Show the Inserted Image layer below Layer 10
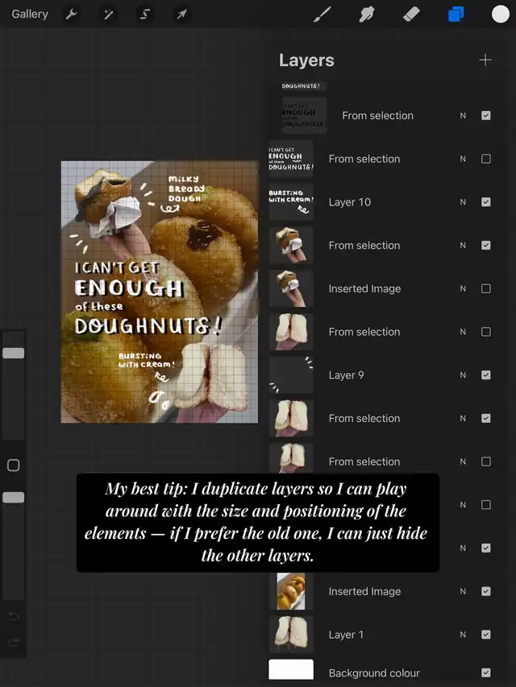Screen dimensions: 516x687 485,288
